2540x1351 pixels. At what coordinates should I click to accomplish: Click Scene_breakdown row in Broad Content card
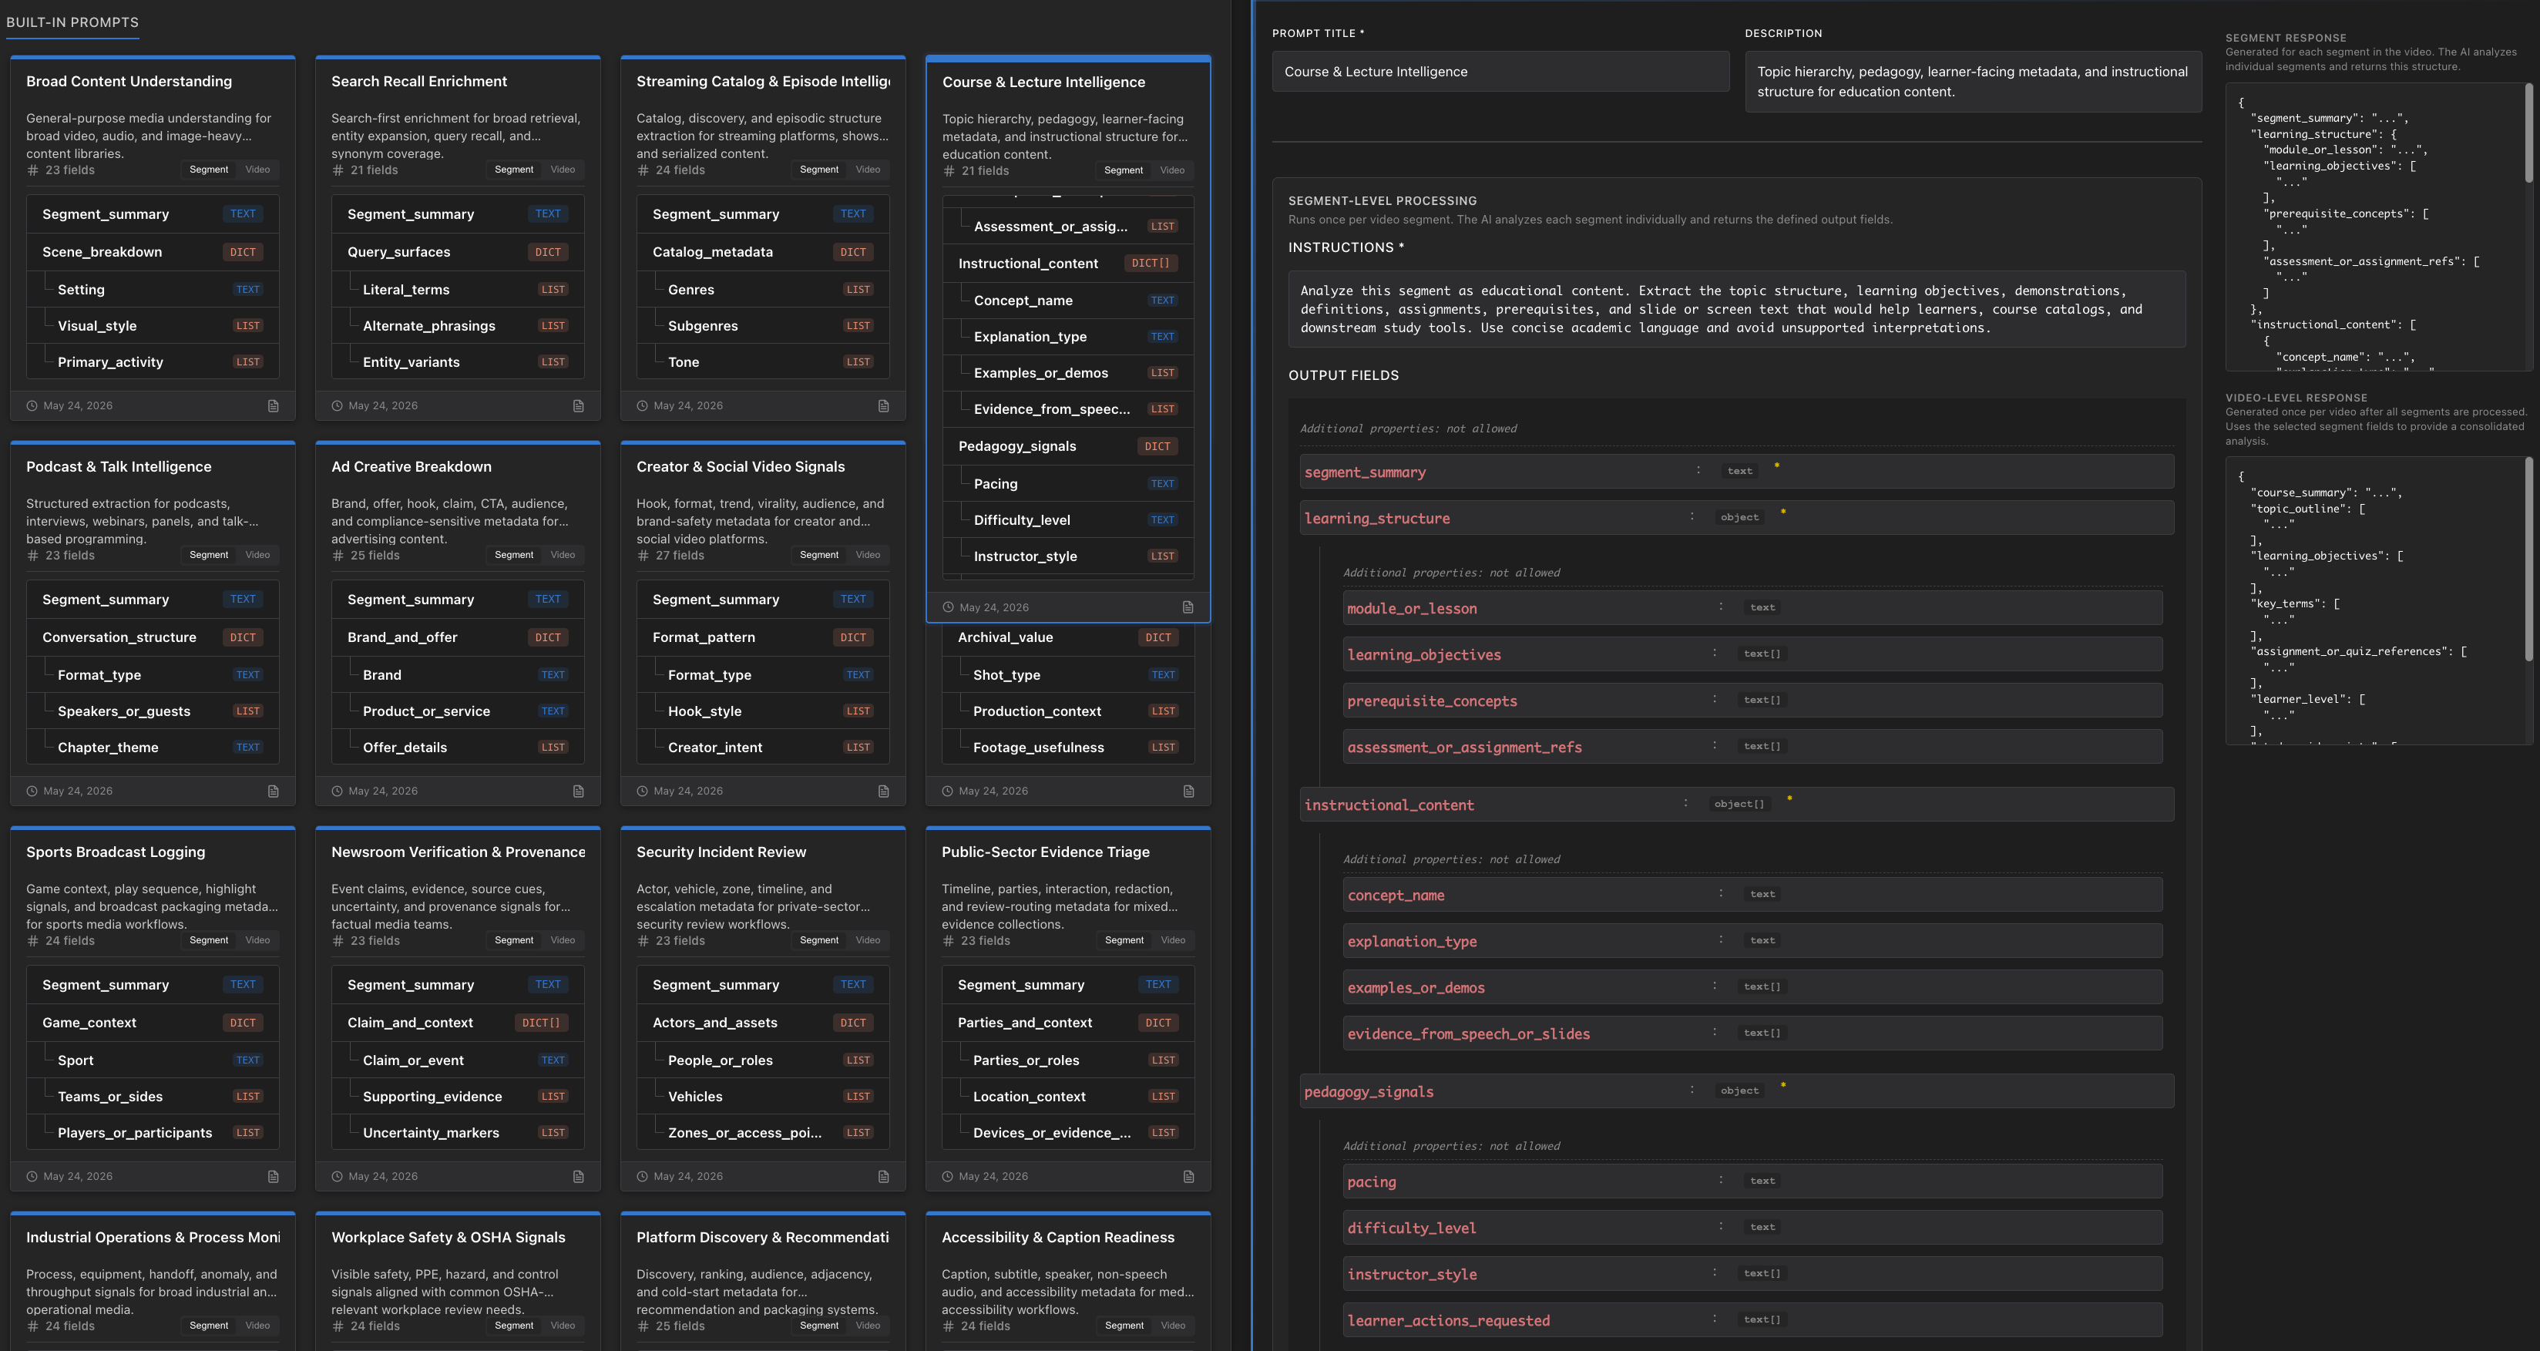click(x=153, y=253)
